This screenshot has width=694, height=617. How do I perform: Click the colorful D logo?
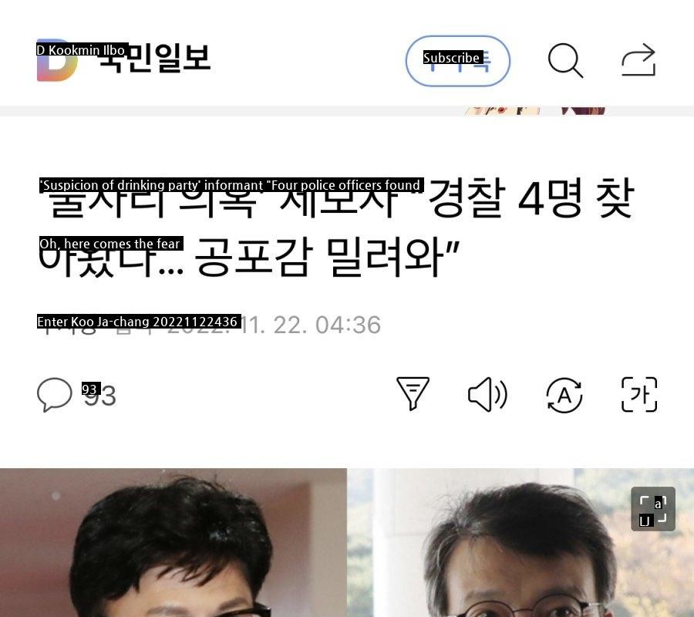tap(56, 61)
